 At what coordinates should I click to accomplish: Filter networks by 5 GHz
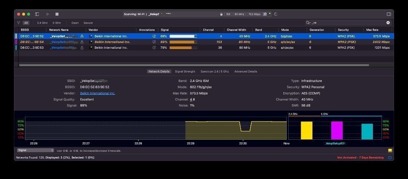pos(57,23)
